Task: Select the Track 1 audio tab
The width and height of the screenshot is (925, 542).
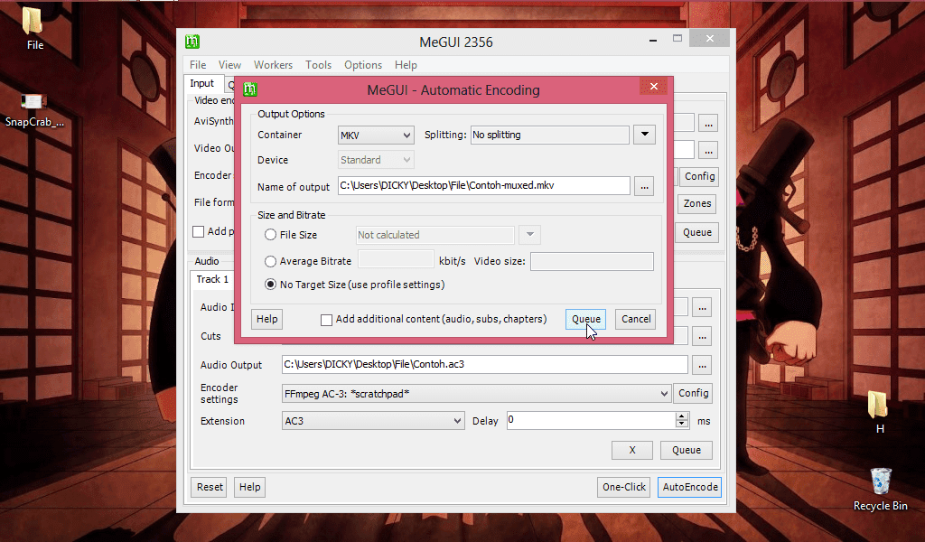Action: (x=212, y=279)
